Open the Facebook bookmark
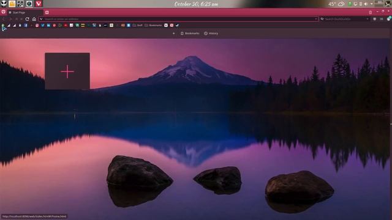The image size is (392, 220). 26,26
